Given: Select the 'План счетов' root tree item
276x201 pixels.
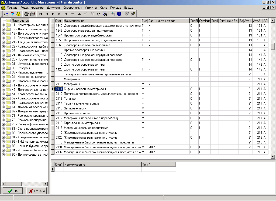Looking at the screenshot, I should [x=20, y=21].
